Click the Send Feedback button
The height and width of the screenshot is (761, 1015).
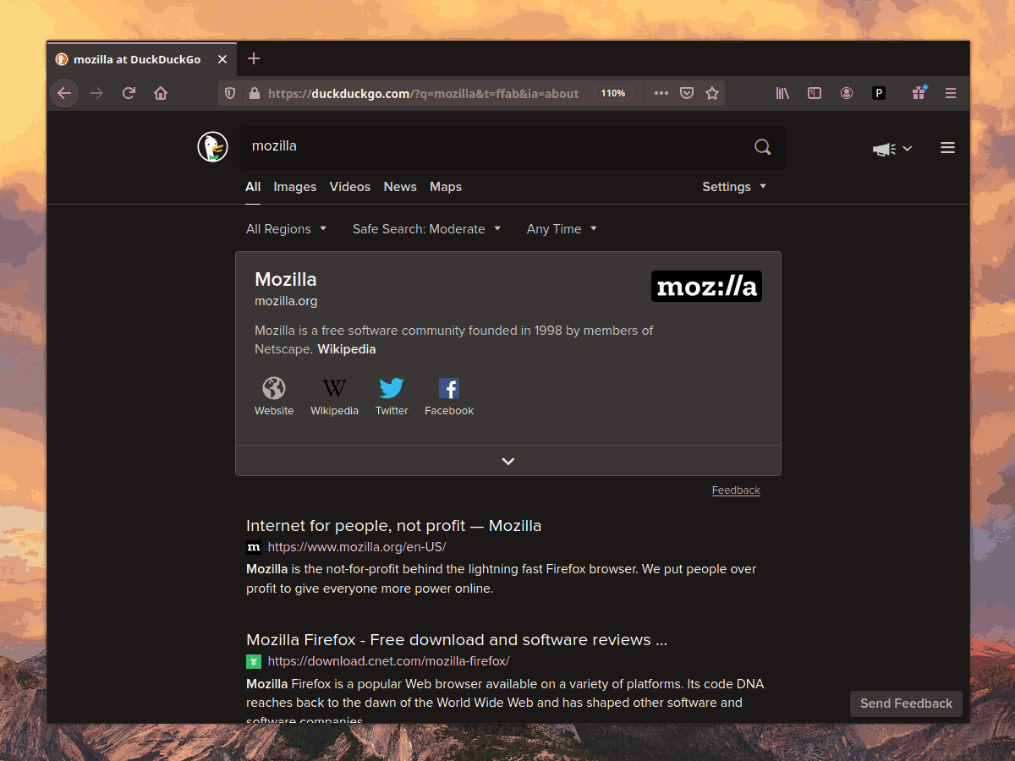(x=906, y=704)
